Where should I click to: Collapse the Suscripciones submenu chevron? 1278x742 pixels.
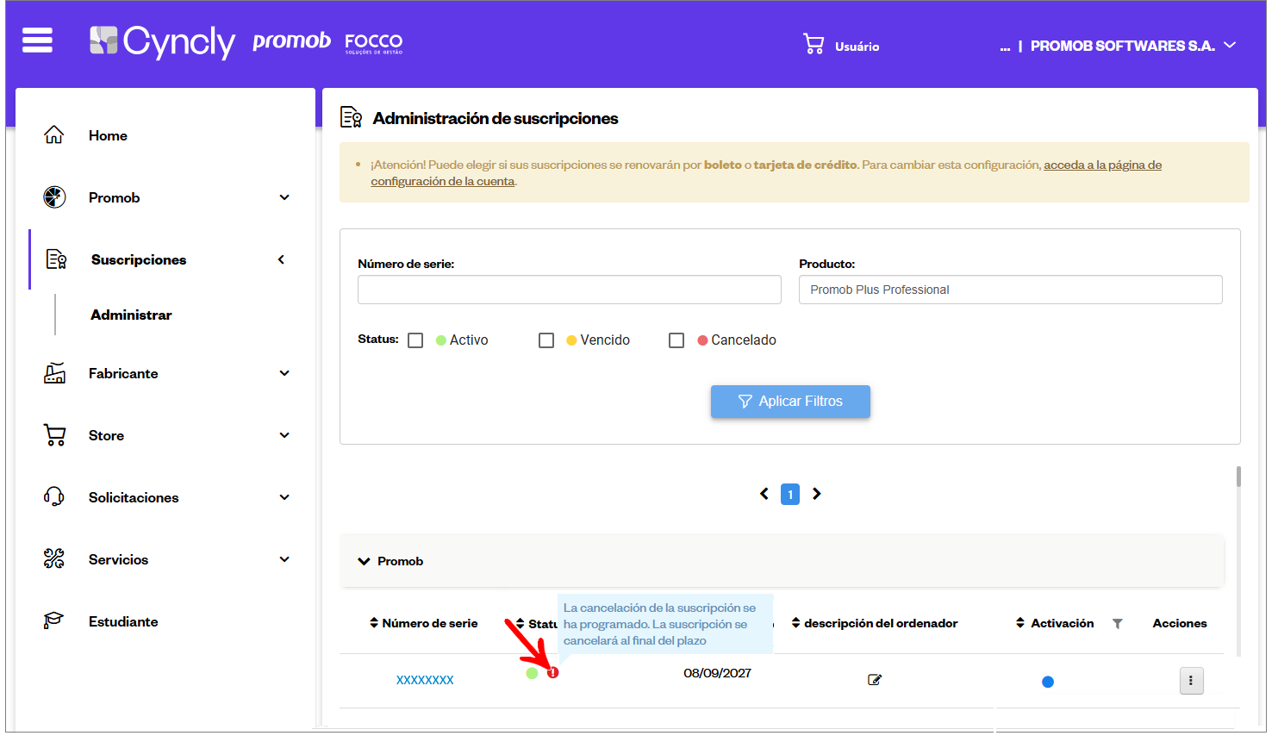tap(281, 259)
